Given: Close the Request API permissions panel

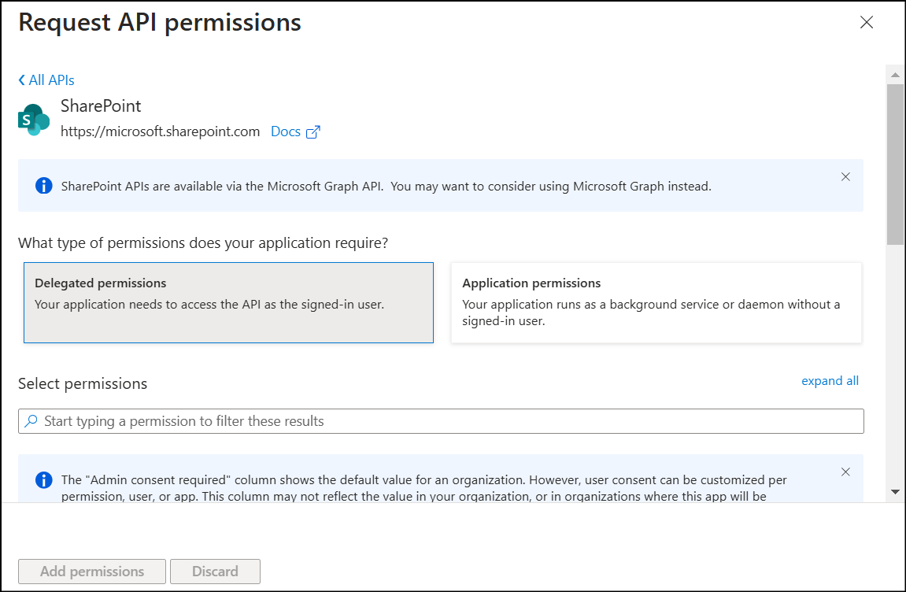Looking at the screenshot, I should pyautogui.click(x=867, y=23).
